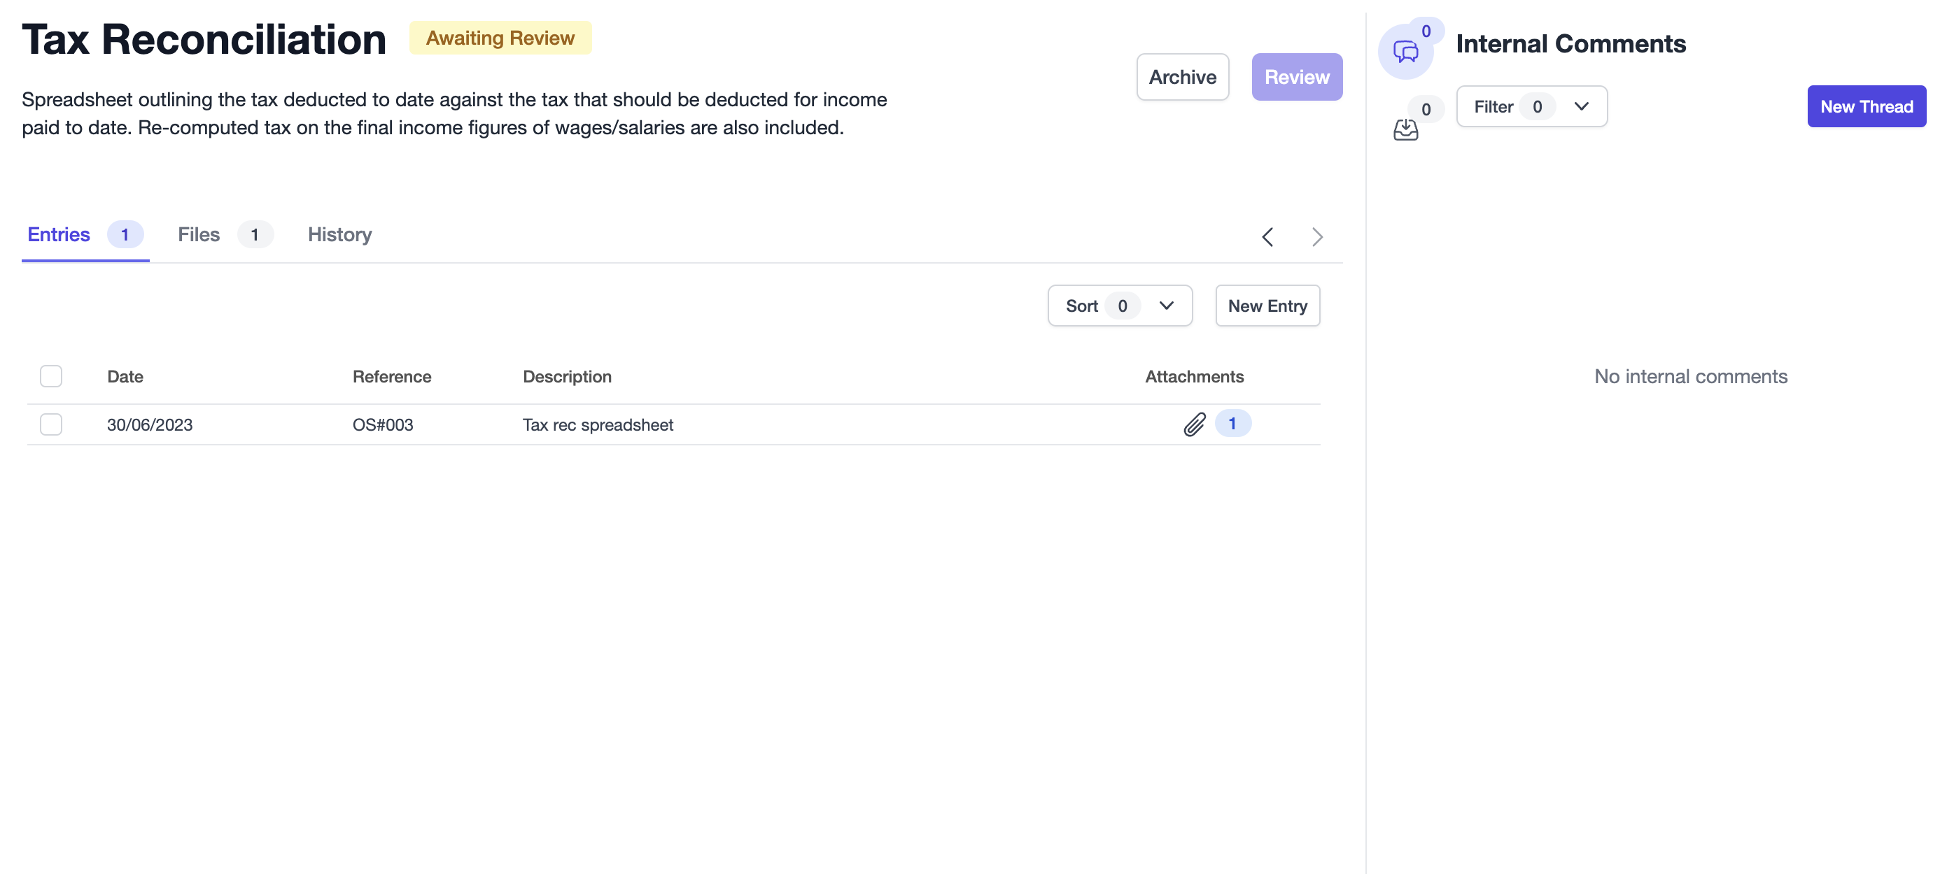The height and width of the screenshot is (874, 1954).
Task: Click the attachment count badge showing 1
Action: [1231, 423]
